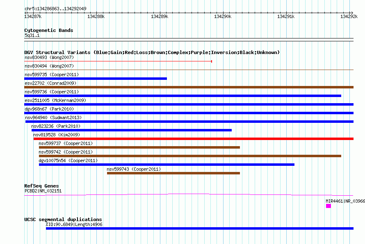This screenshot has height=244, width=365.
Task: Click the nsv599742 (Cooper2011) label
Action: [x=66, y=152]
